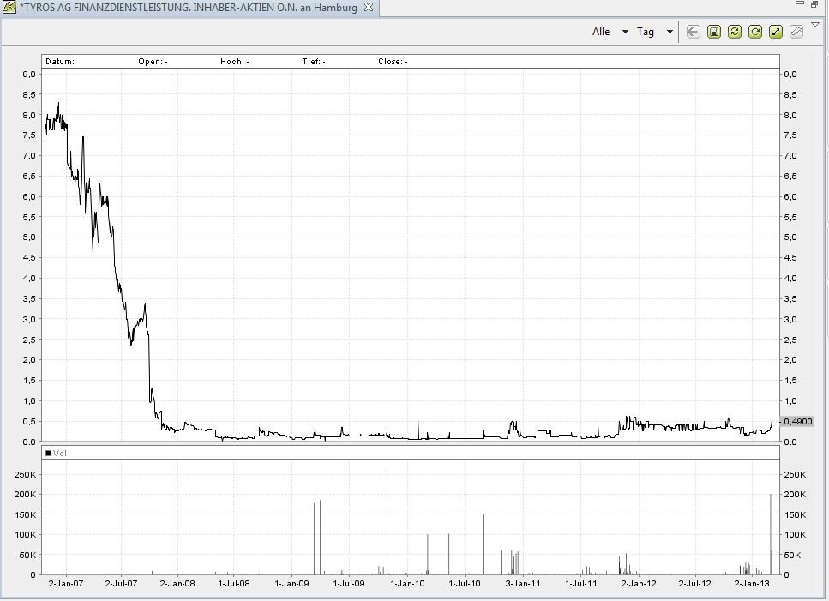Close the TYROS AG chart tab
The height and width of the screenshot is (601, 829).
[x=368, y=8]
